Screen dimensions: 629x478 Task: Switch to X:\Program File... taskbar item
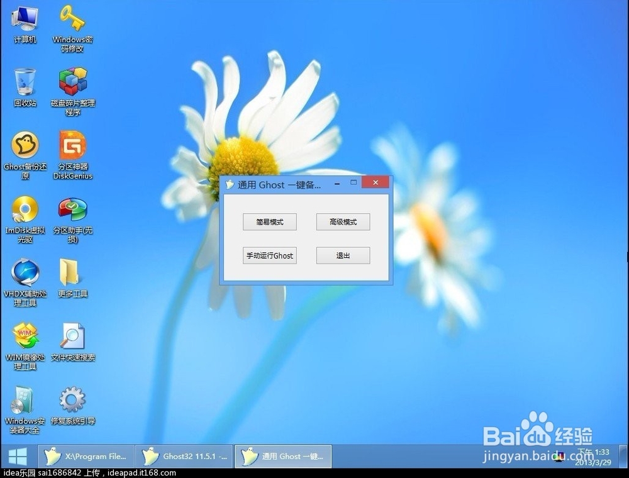86,457
